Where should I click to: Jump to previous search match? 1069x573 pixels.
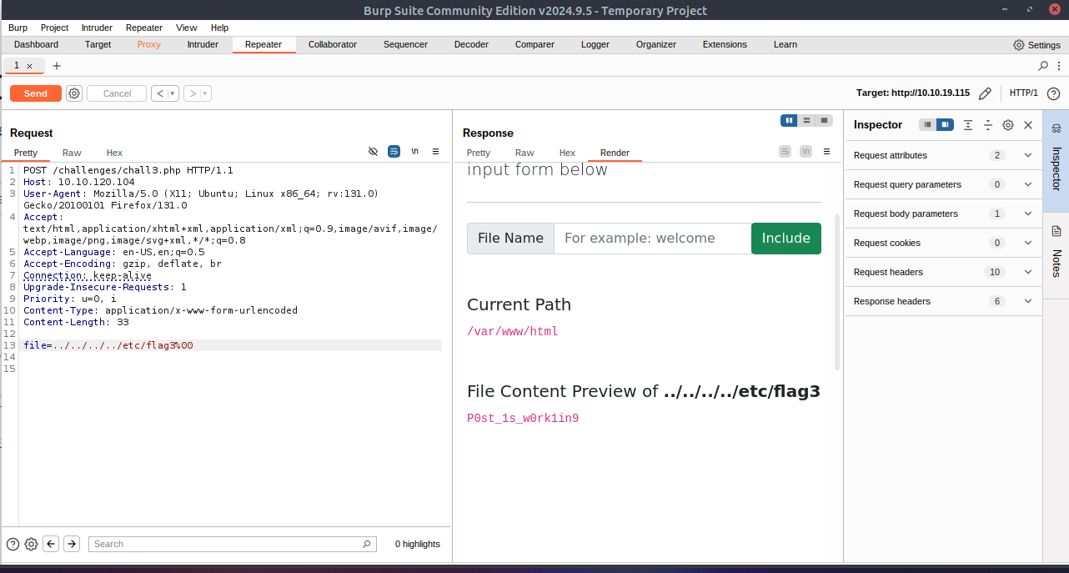(51, 544)
